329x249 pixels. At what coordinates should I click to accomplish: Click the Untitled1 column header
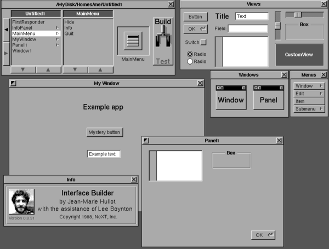coord(36,14)
